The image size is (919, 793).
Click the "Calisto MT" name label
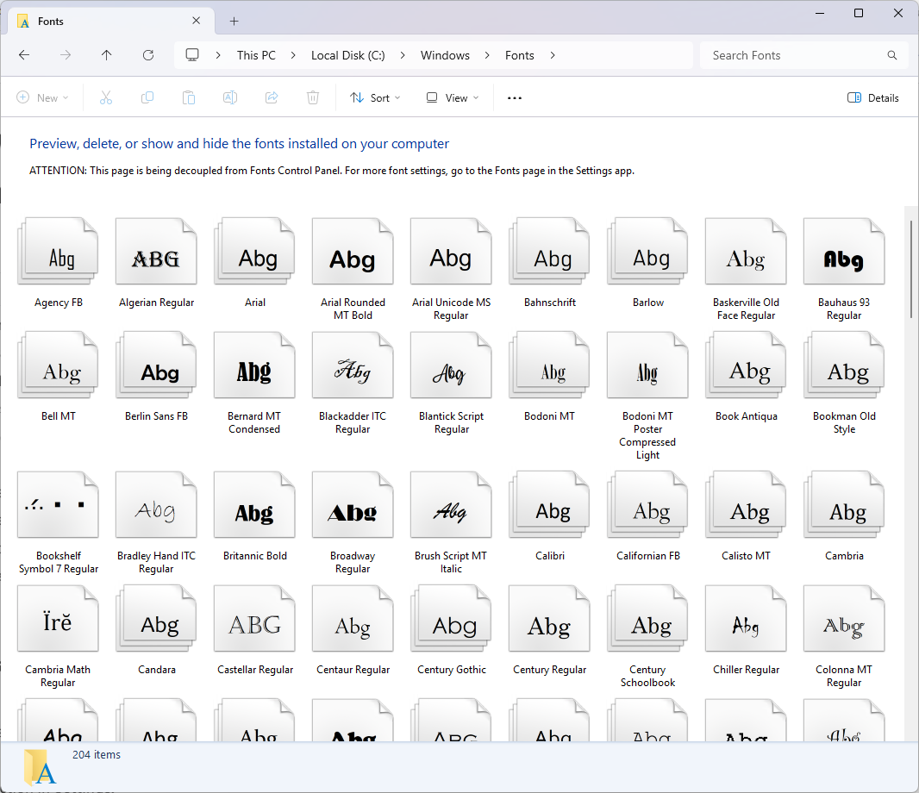point(746,556)
